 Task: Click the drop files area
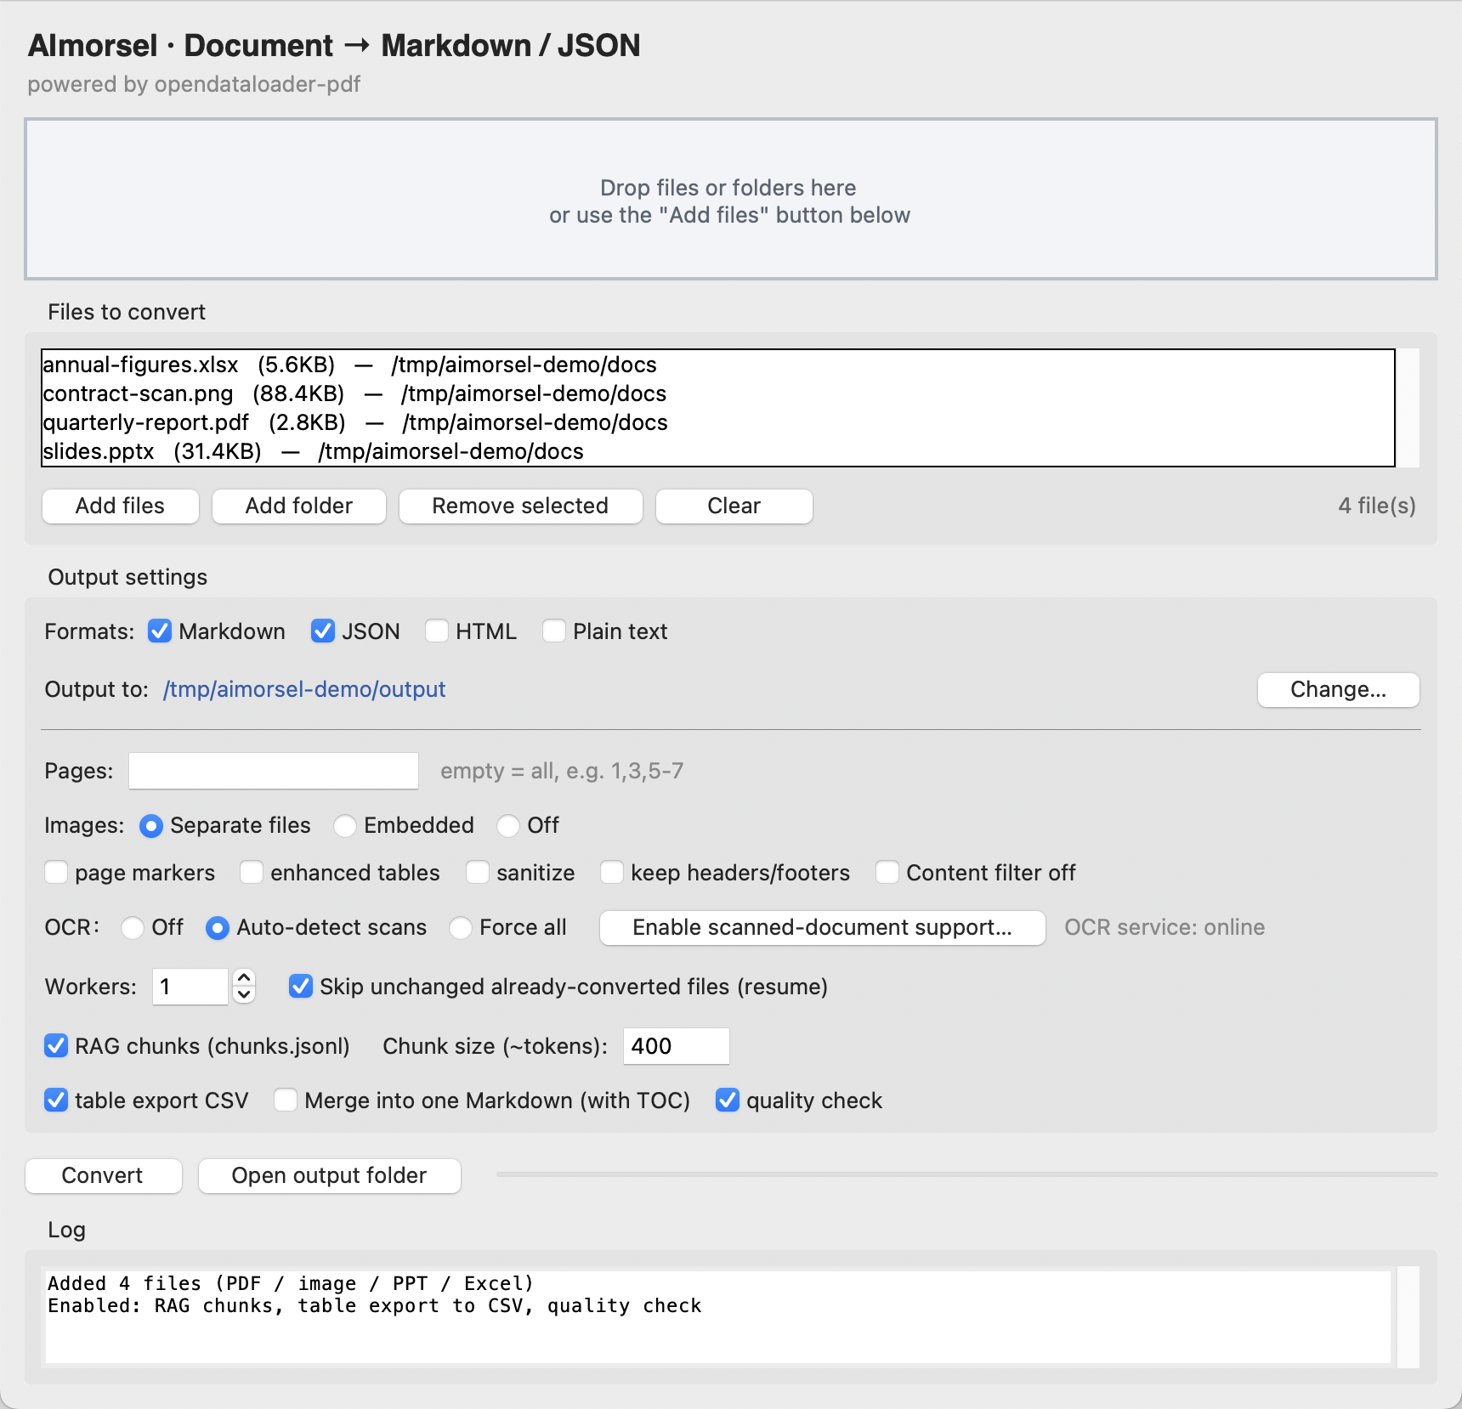pyautogui.click(x=731, y=199)
